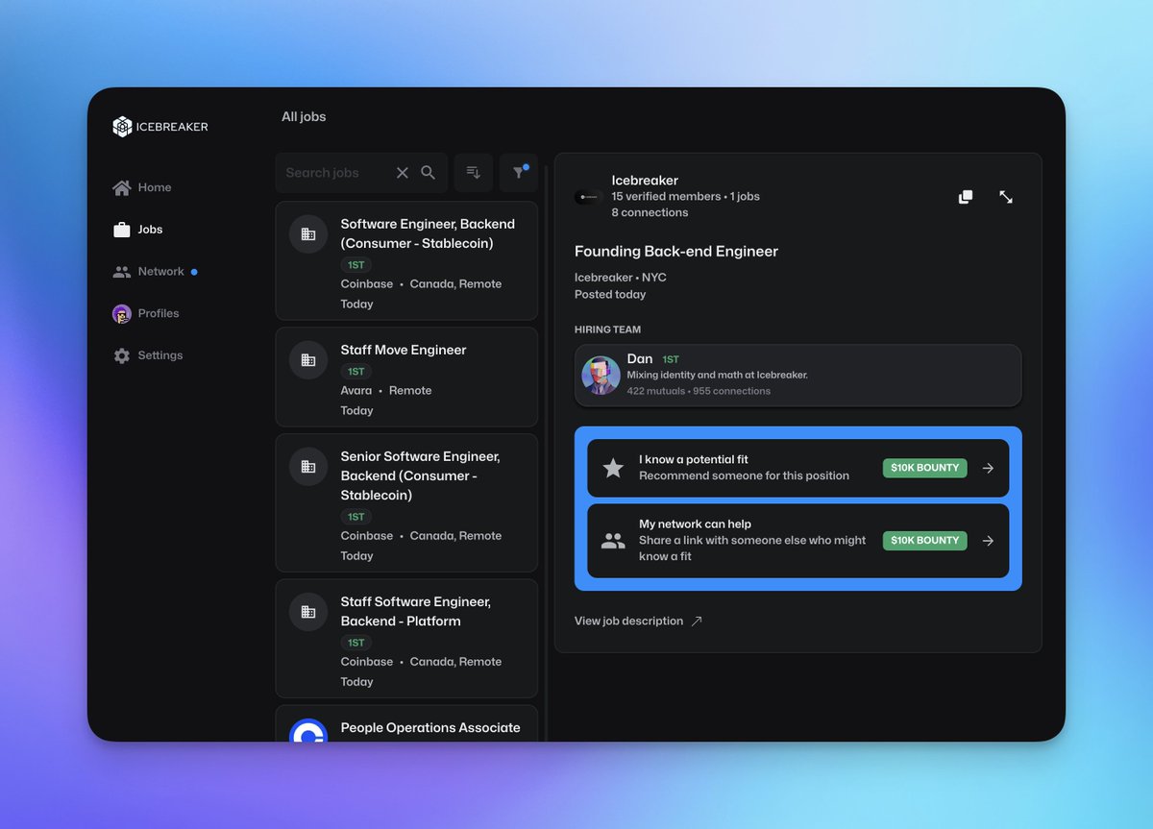Click the All jobs heading

[x=304, y=117]
